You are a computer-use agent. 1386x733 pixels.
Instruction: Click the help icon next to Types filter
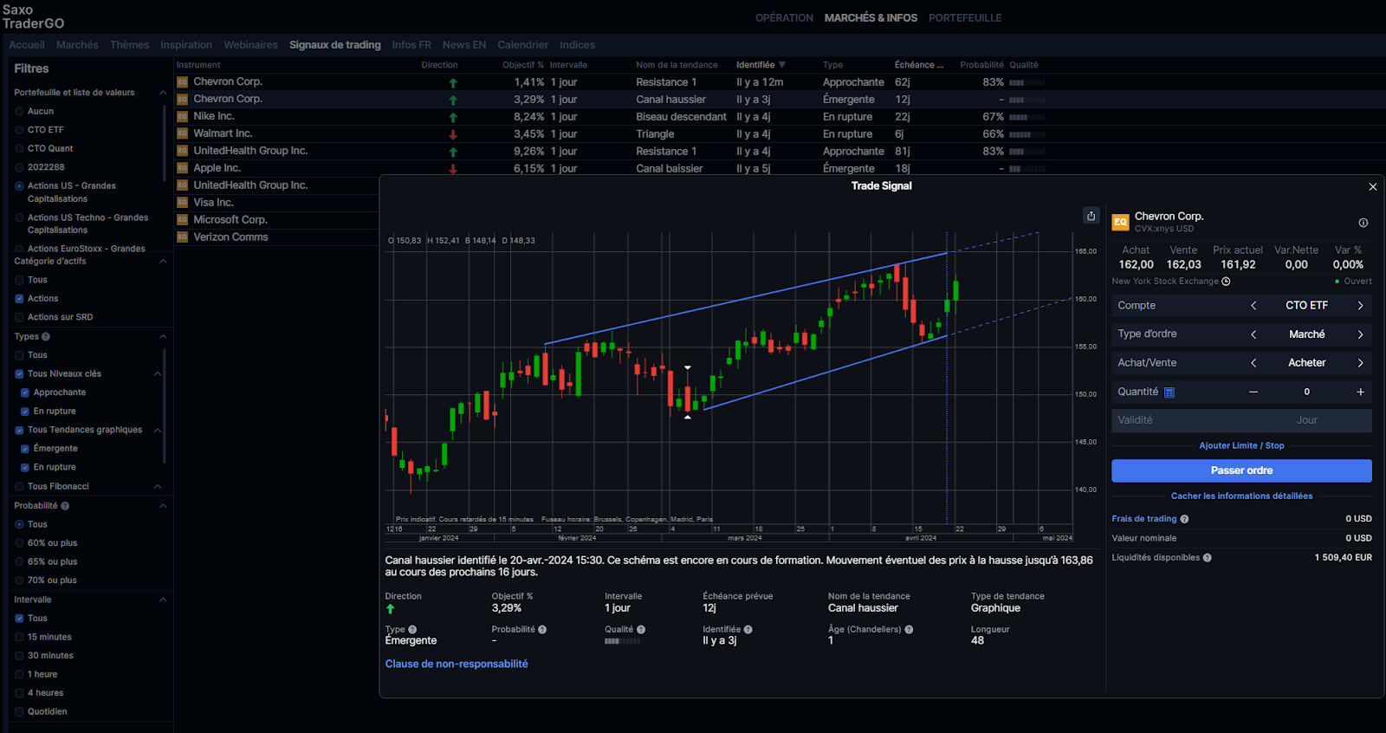coord(46,336)
